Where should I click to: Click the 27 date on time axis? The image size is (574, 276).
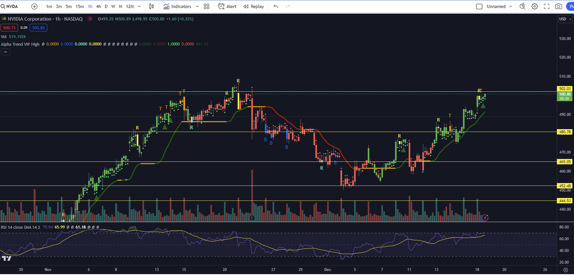coord(273,270)
